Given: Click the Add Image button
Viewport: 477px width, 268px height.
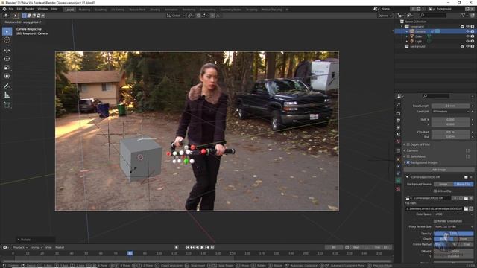Looking at the screenshot, I should [x=439, y=170].
